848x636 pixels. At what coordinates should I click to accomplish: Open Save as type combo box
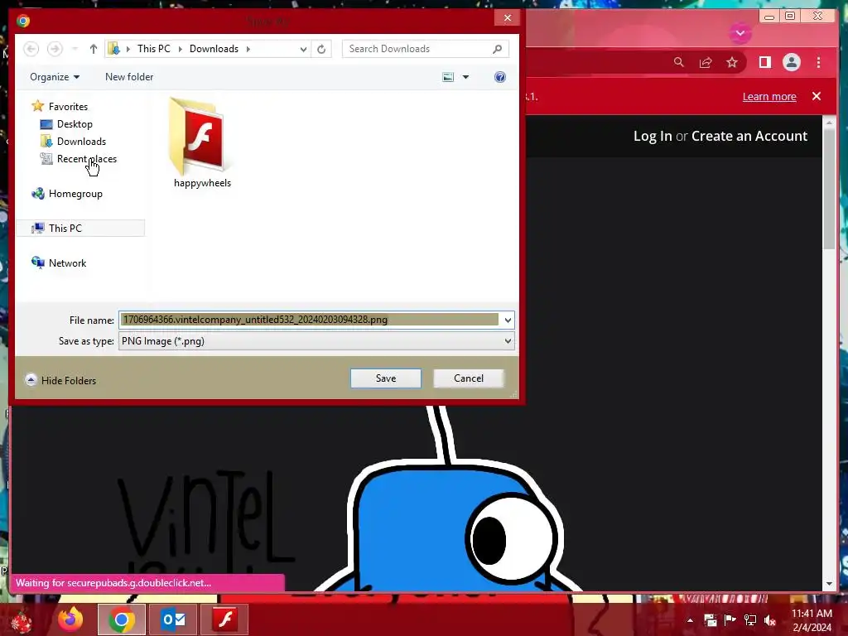click(x=316, y=341)
